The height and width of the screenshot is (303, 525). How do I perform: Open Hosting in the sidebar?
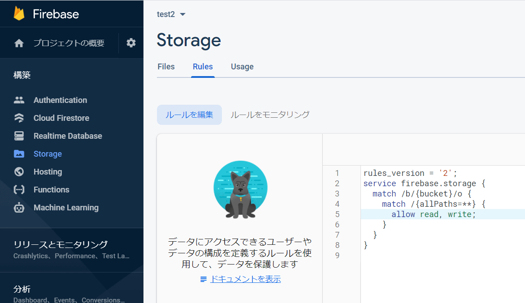[48, 172]
